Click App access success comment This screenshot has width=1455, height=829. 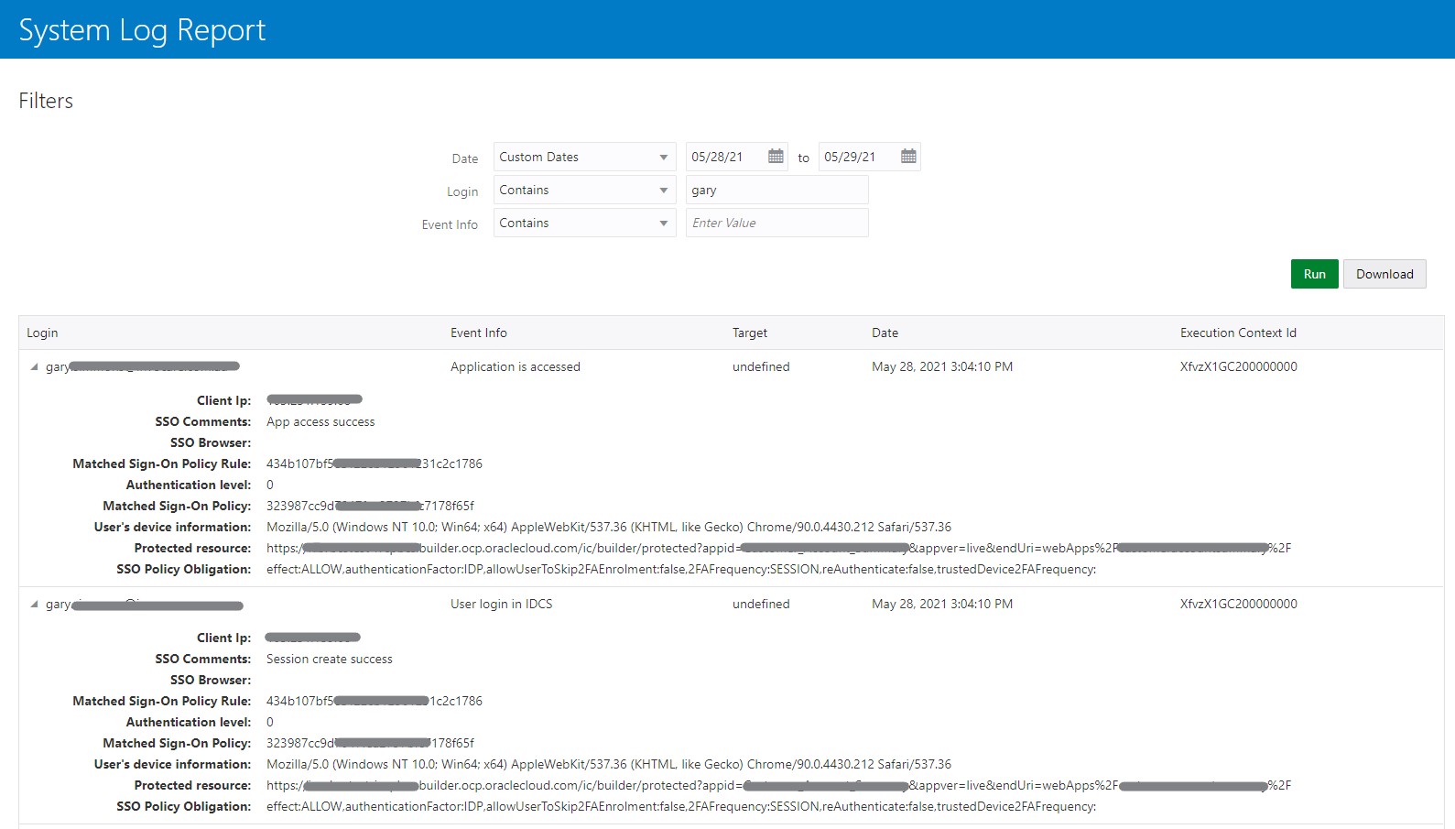320,421
